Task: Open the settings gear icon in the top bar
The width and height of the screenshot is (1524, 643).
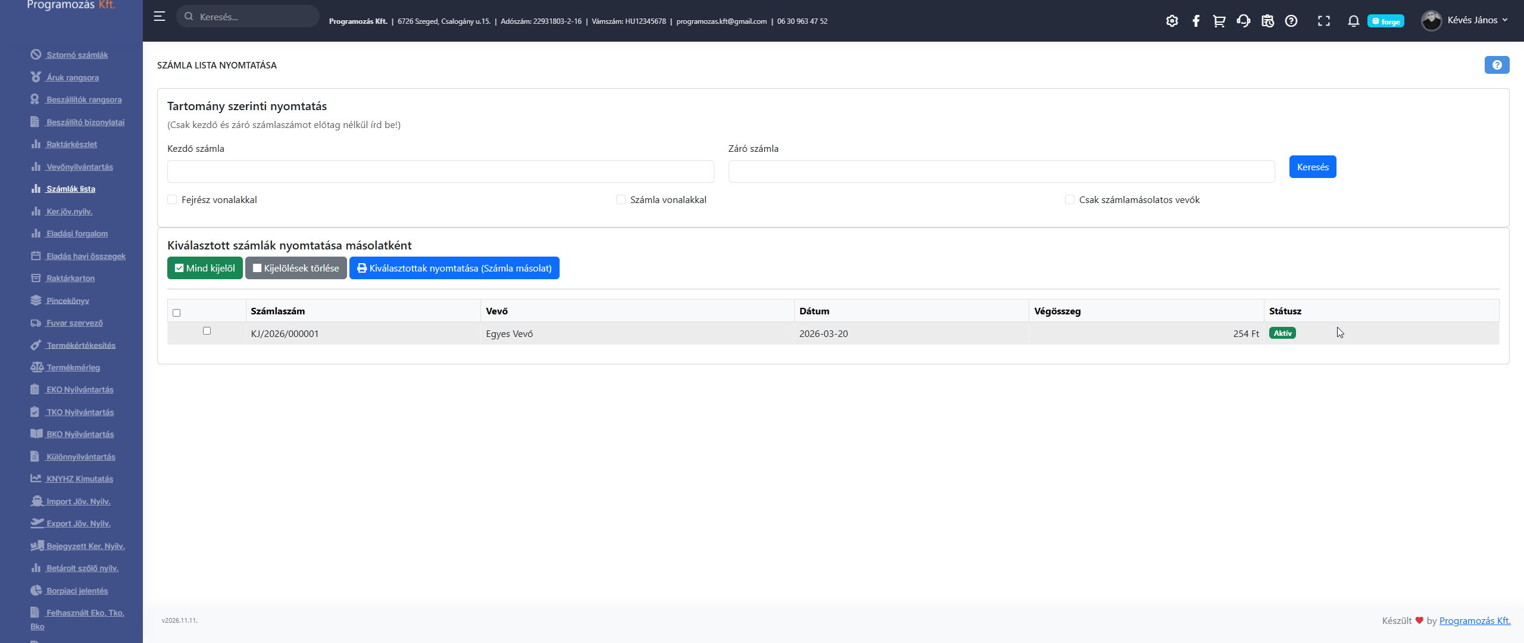Action: coord(1172,21)
